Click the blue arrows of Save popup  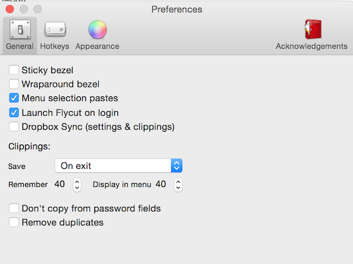(x=176, y=166)
